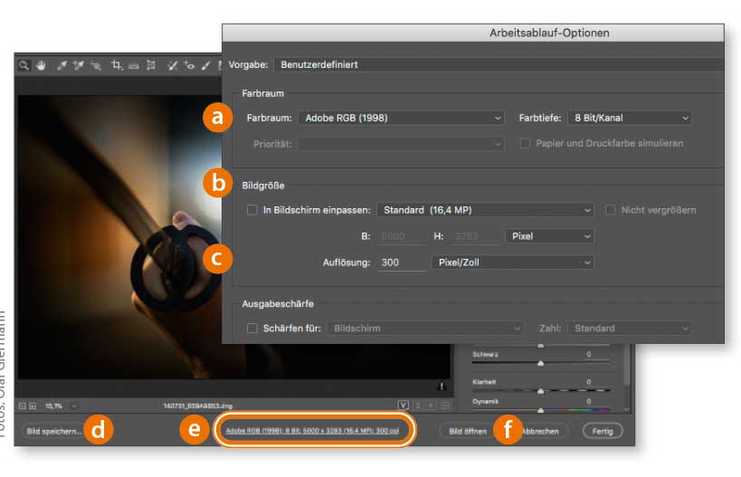
Task: Select the Transform tool
Action: click(x=151, y=65)
